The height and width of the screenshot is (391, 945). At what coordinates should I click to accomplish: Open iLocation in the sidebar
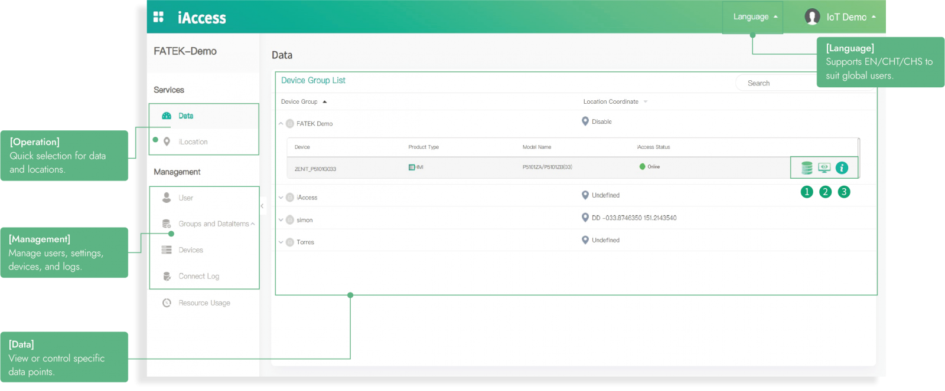(193, 142)
